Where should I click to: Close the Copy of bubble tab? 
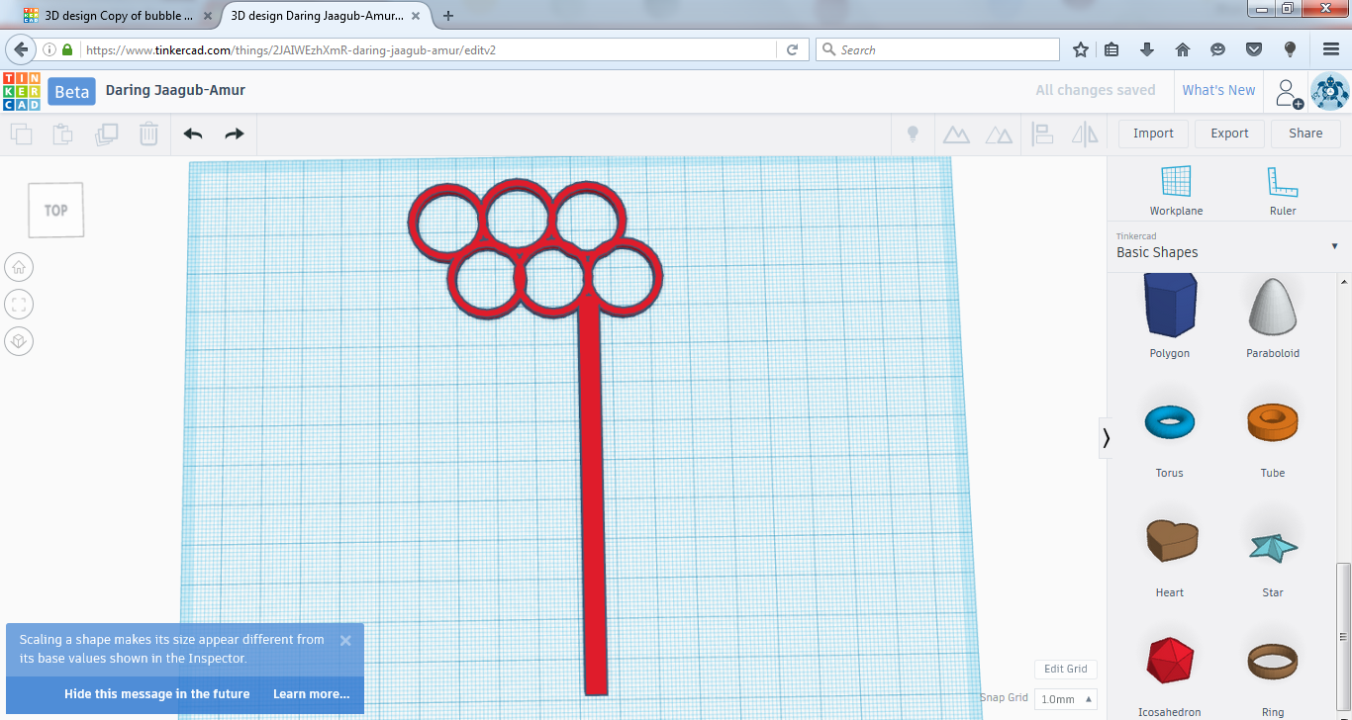[x=208, y=16]
